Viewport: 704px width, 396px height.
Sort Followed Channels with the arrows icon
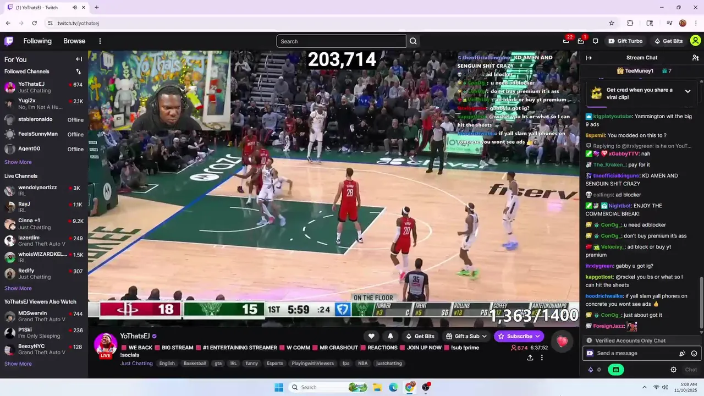(x=78, y=71)
